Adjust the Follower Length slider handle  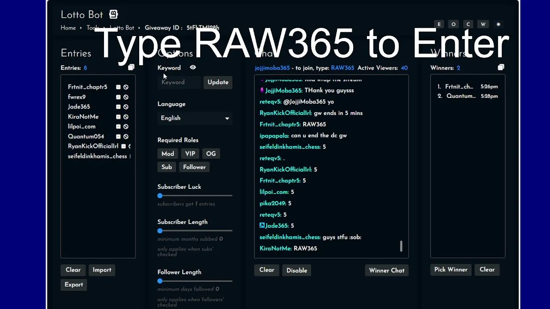[x=160, y=281]
